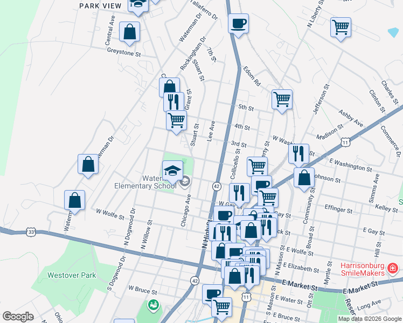Select the E Elizabeth St label
This screenshot has height=323, width=403.
click(301, 268)
